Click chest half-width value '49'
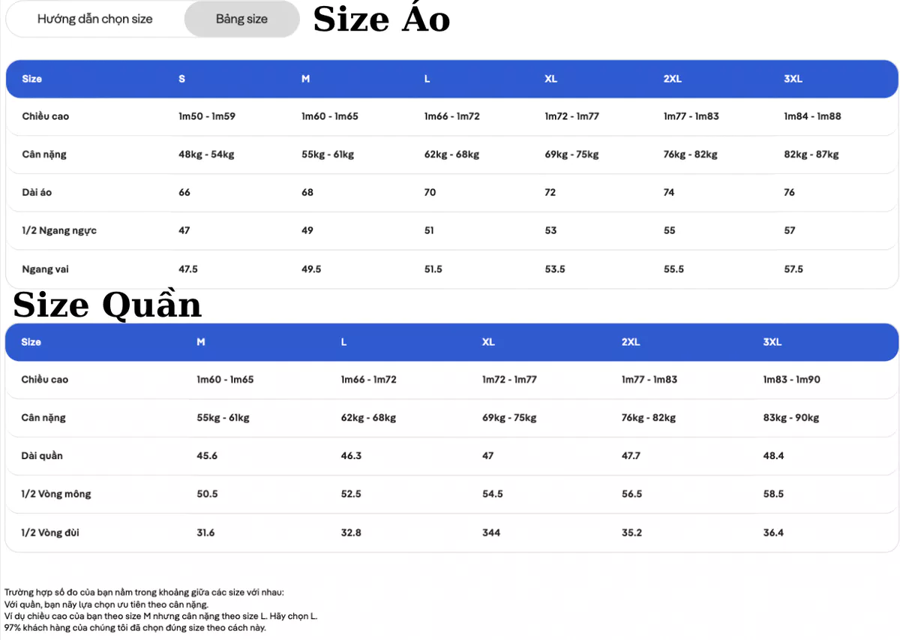The width and height of the screenshot is (900, 640). (307, 230)
